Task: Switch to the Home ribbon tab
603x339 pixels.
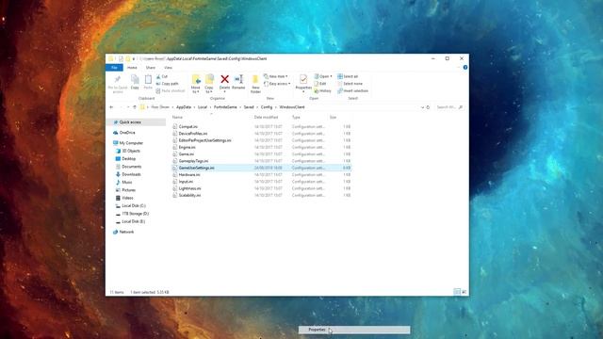Action: 132,68
